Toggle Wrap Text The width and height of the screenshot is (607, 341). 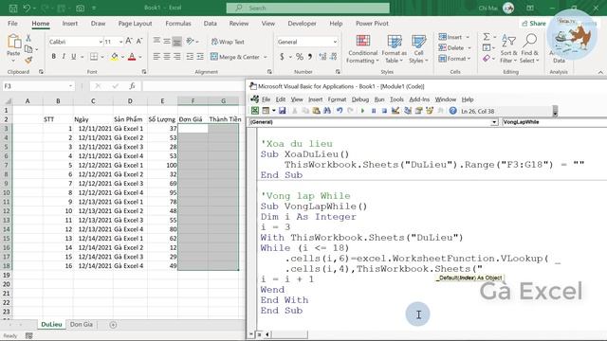click(228, 42)
